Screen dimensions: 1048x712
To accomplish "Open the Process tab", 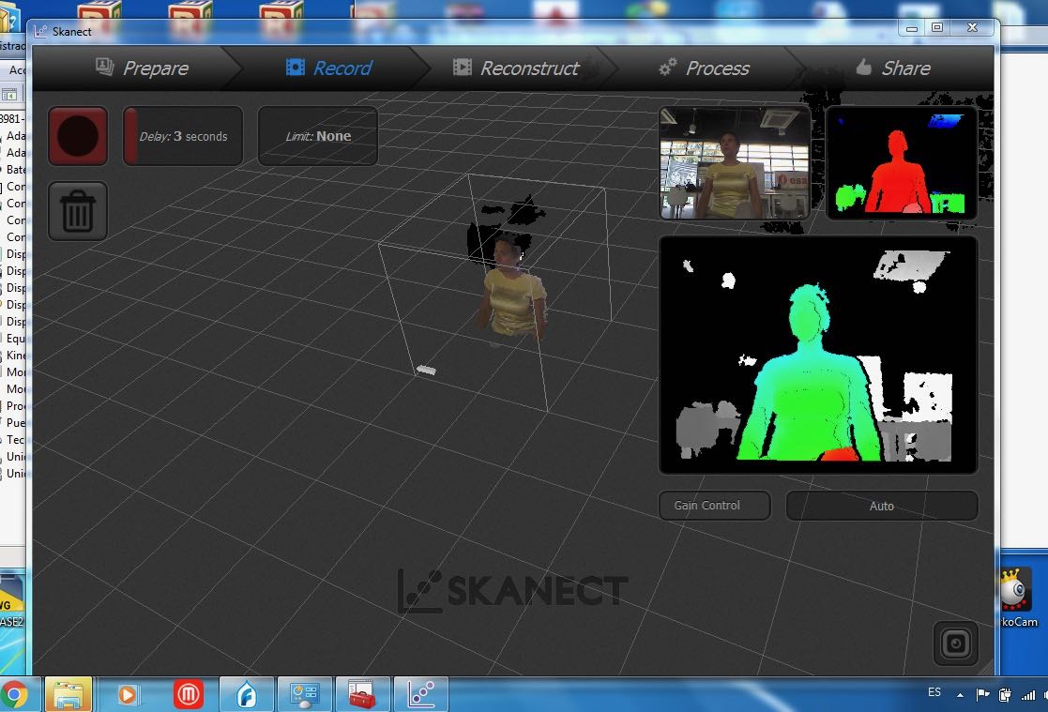I will [x=704, y=68].
